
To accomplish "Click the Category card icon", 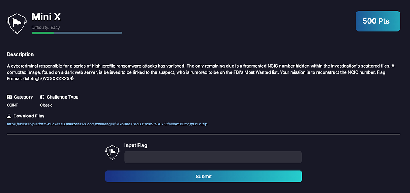I will coord(10,97).
